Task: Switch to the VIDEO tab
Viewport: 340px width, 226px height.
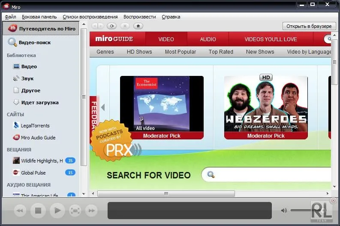Action: click(x=166, y=39)
